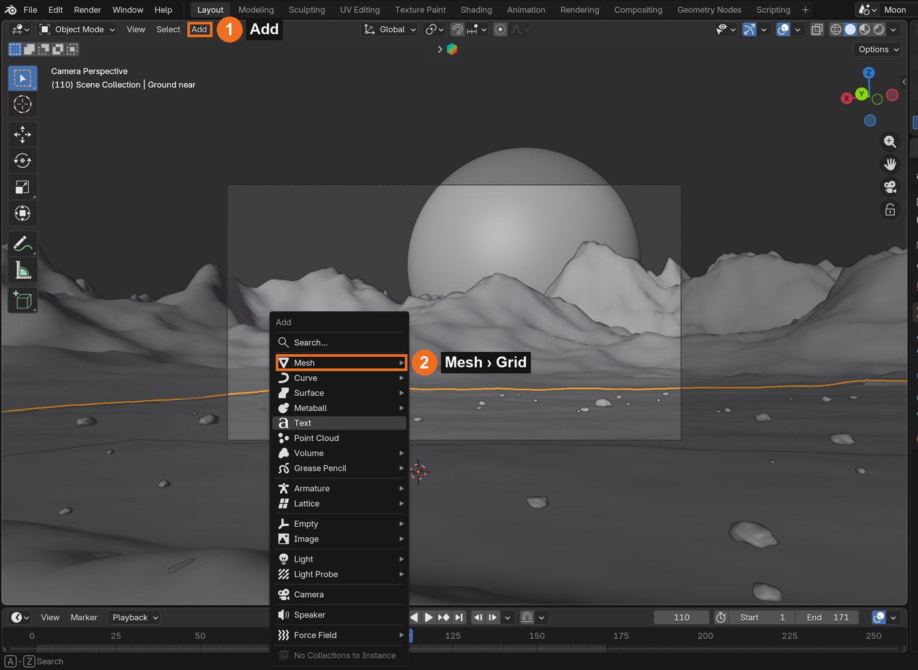Activate the Rotate tool
Image resolution: width=918 pixels, height=670 pixels.
23,160
